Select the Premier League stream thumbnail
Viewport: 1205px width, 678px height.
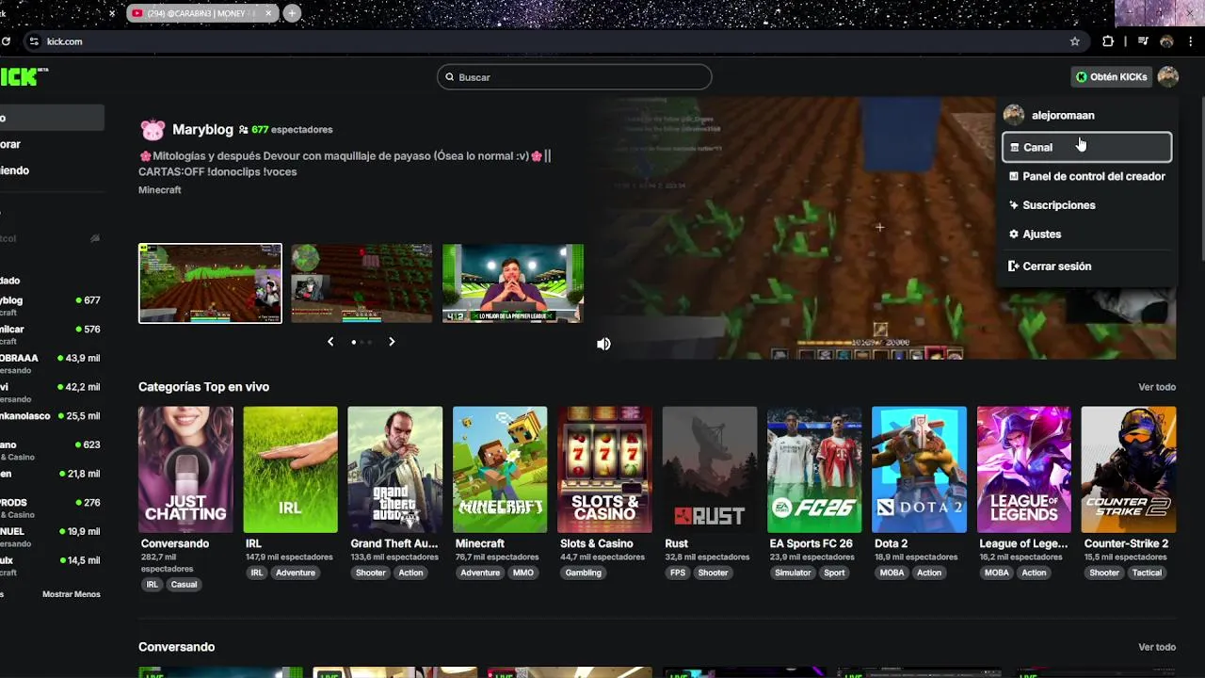pyautogui.click(x=513, y=283)
